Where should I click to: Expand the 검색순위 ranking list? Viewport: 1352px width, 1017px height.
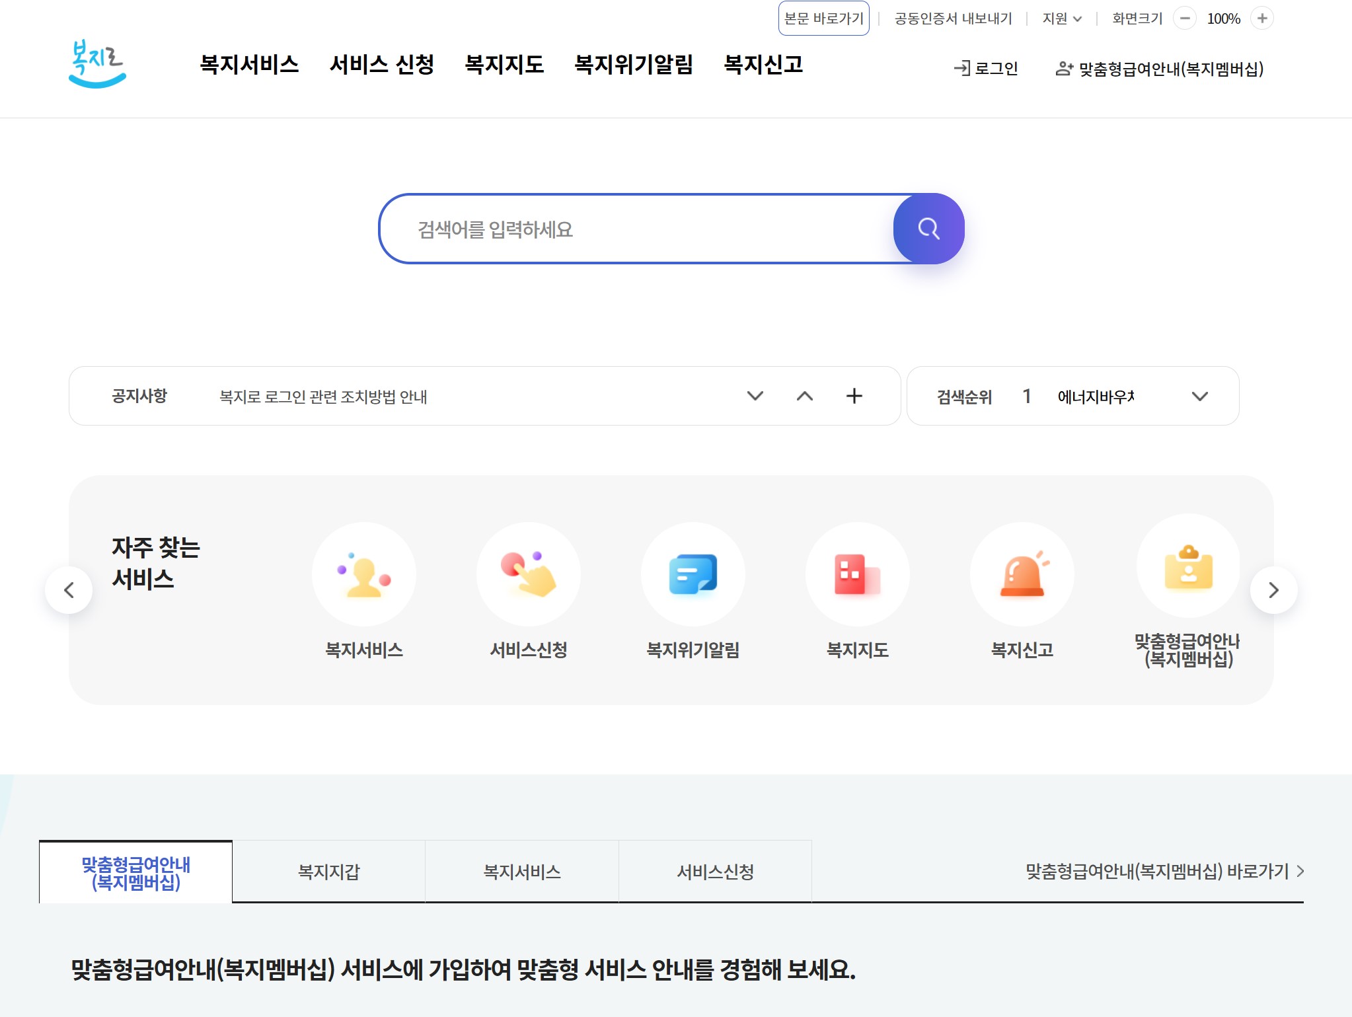(1199, 396)
